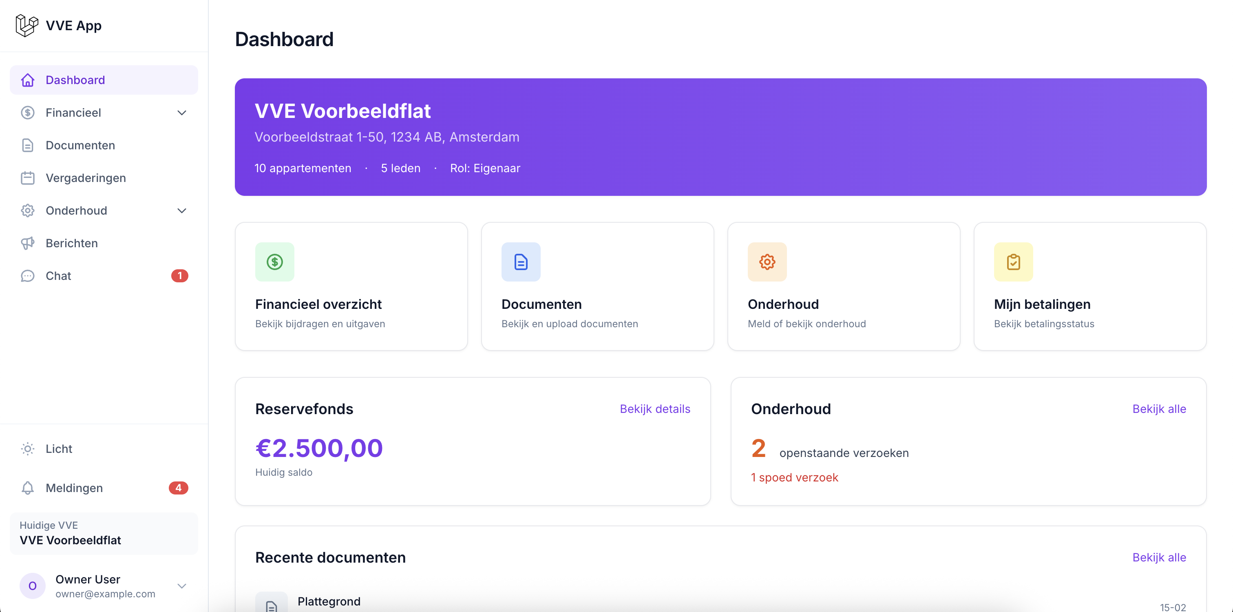Open Vergaderingen from the sidebar

[x=85, y=177]
